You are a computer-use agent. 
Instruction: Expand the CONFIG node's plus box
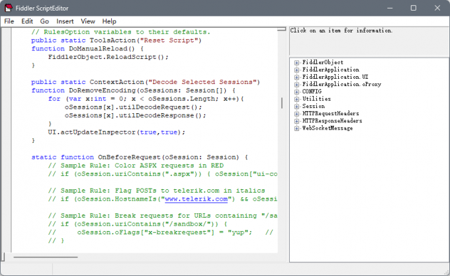(297, 92)
